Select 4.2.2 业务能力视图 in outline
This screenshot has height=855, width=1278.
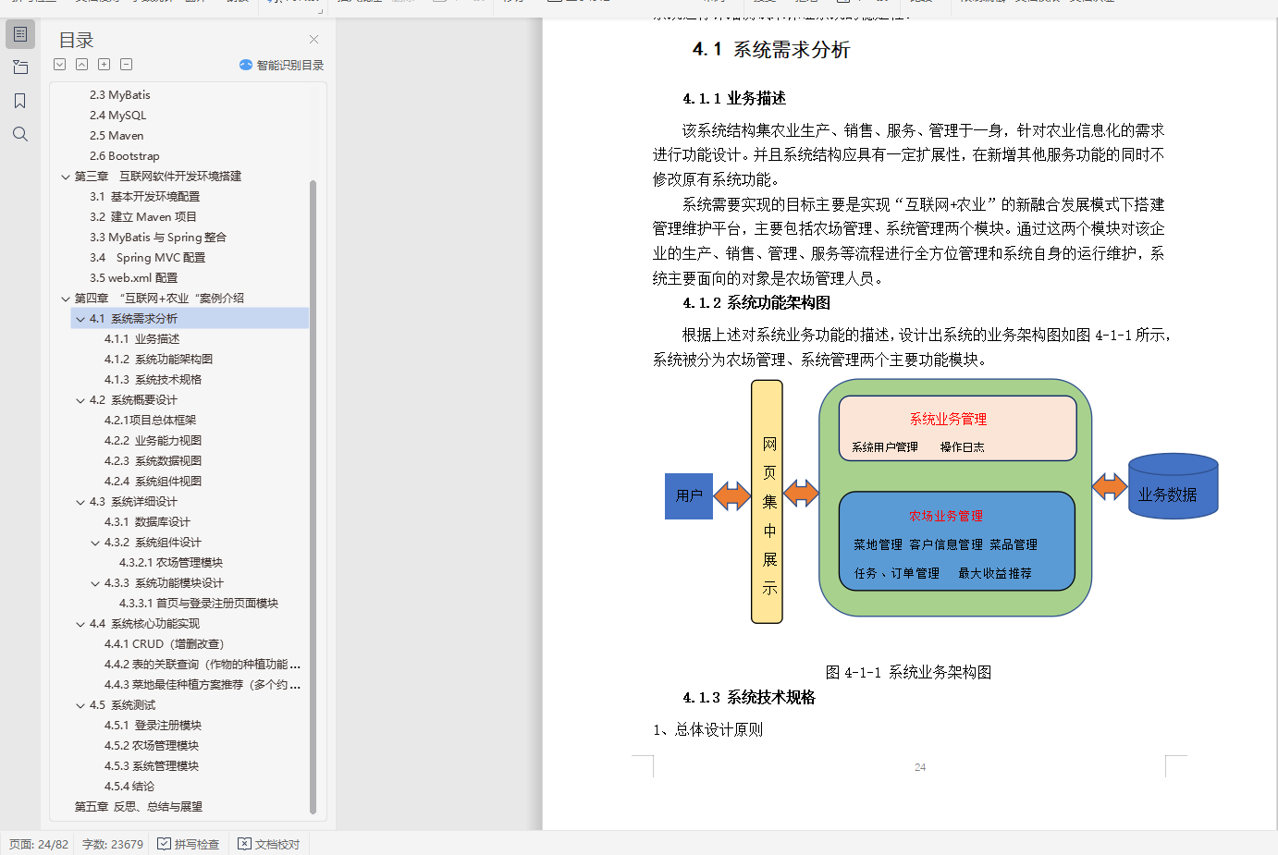point(153,441)
